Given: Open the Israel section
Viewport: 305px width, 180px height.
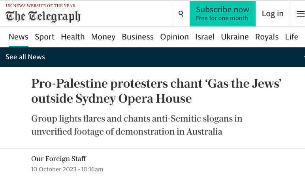Looking at the screenshot, I should click(x=205, y=37).
